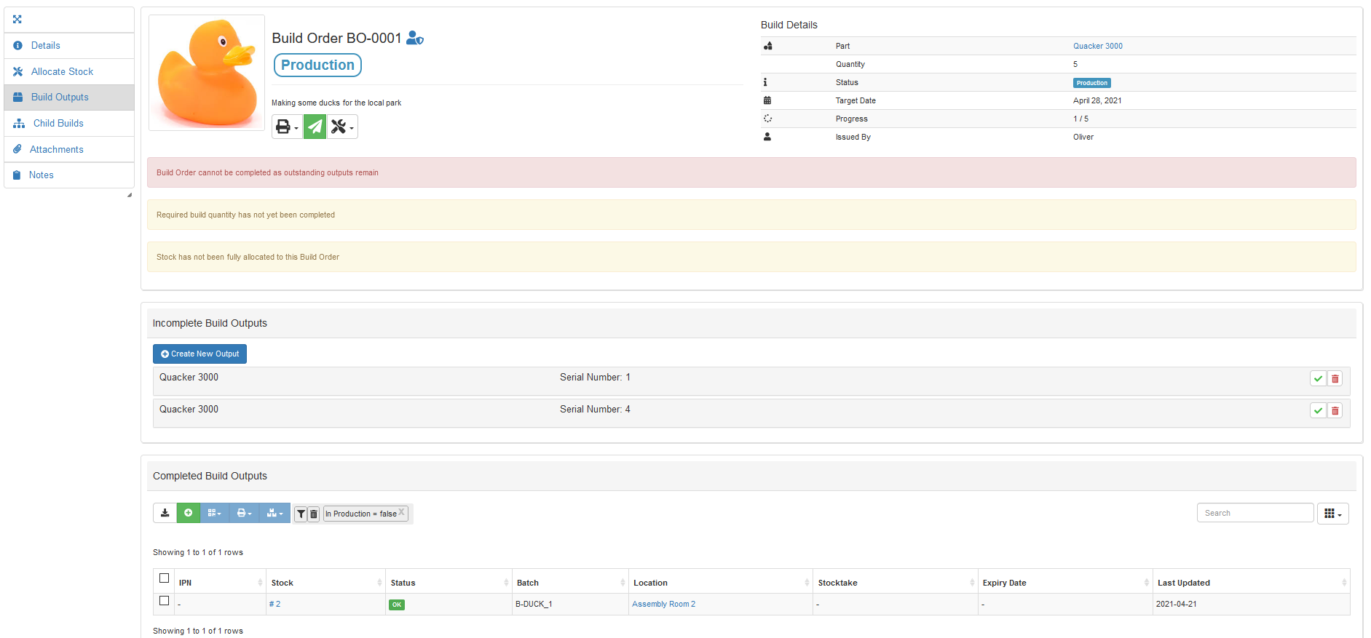Click the Create New Output button

coord(199,354)
